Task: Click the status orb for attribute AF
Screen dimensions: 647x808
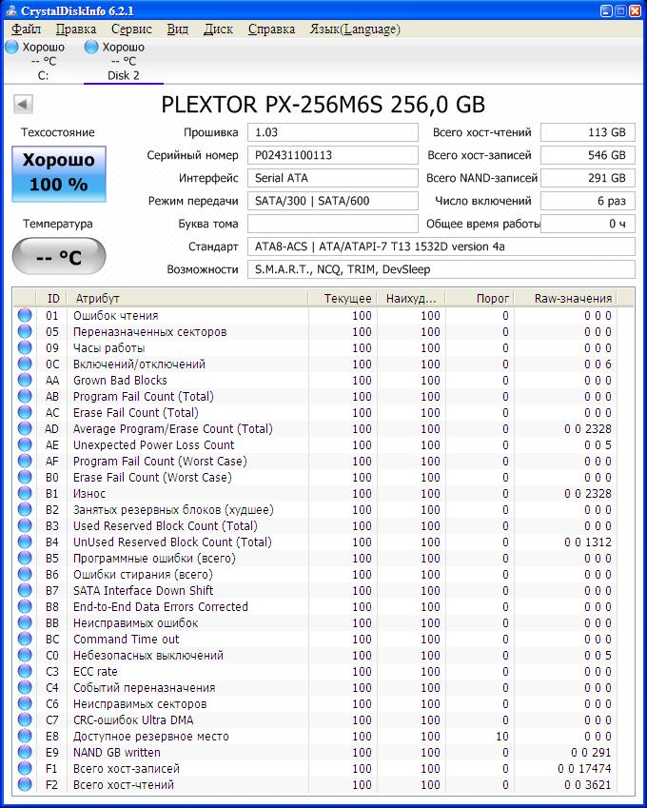Action: click(x=25, y=461)
